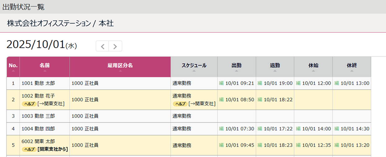Click edit icon beside 10/01 13:20 break end
The height and width of the screenshot is (157, 386).
coord(337,145)
